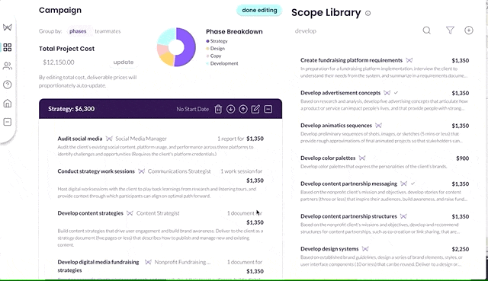
Task: Click butterfly icon next to Conduct strategy work sessions
Action: click(x=141, y=171)
